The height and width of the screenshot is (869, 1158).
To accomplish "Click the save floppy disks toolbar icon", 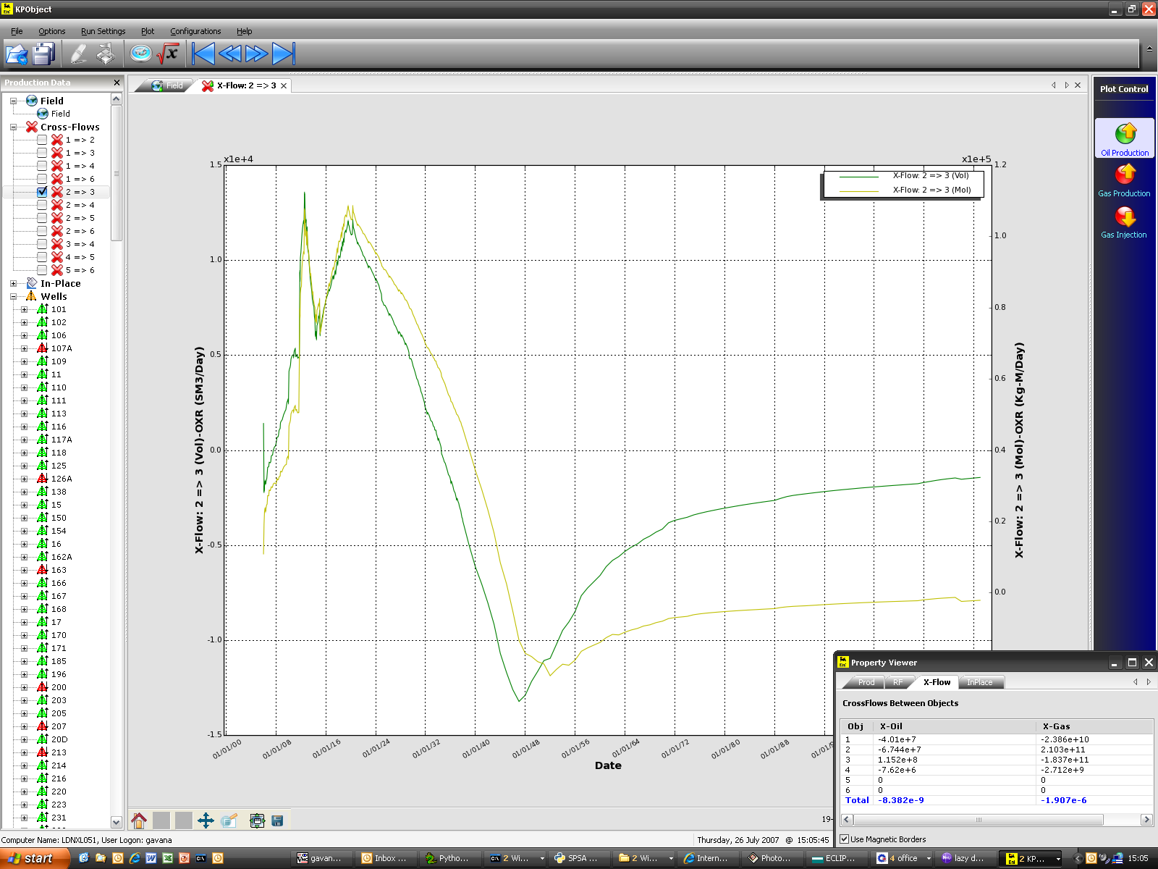I will (x=44, y=54).
